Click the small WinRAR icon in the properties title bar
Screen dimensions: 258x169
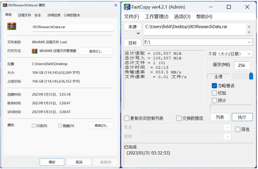click(5, 5)
